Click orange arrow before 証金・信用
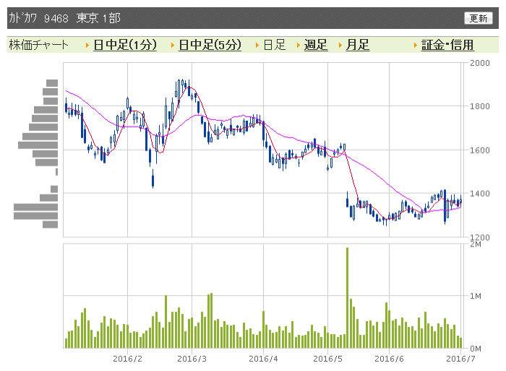The width and height of the screenshot is (506, 371). pos(416,46)
